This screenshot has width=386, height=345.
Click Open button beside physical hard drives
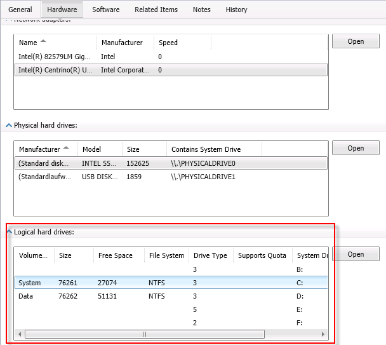click(x=356, y=148)
